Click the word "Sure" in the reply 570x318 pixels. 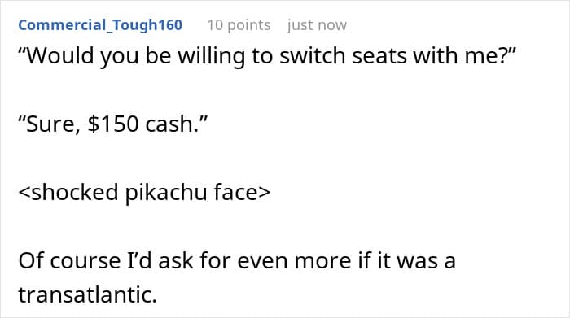(53, 124)
